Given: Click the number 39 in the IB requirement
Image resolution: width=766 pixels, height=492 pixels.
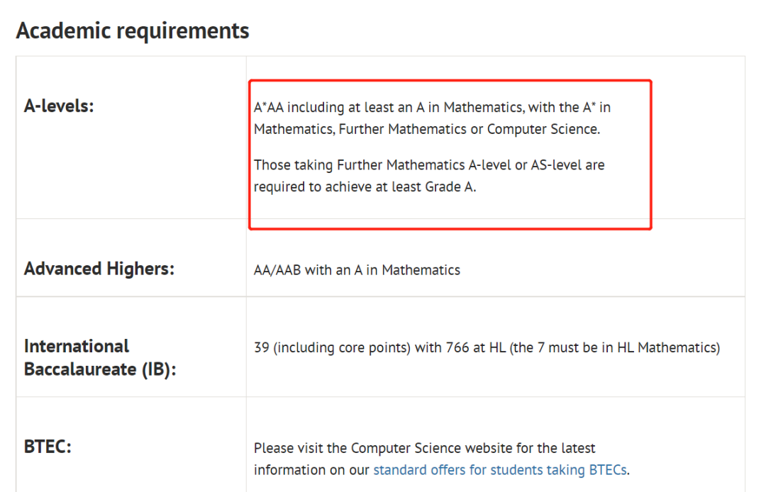Looking at the screenshot, I should [x=261, y=347].
